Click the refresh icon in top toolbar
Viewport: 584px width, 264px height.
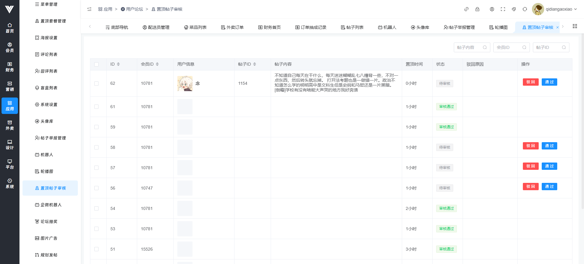pos(525,9)
